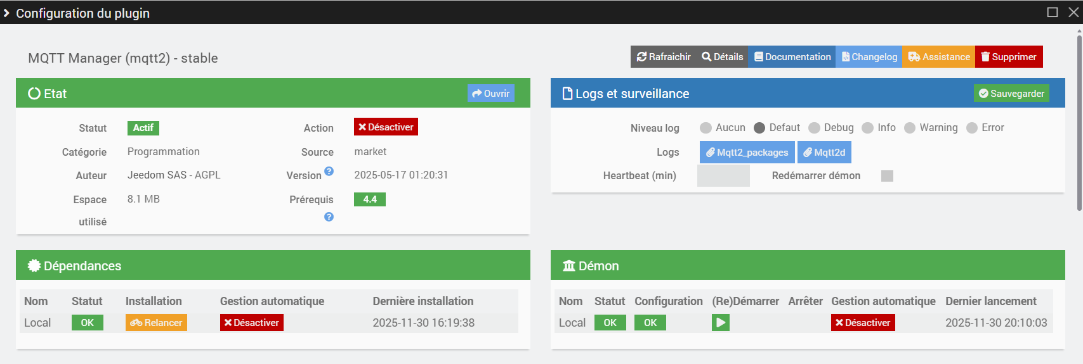Click Sauvegarder to save log settings
The image size is (1083, 364).
tap(1011, 94)
